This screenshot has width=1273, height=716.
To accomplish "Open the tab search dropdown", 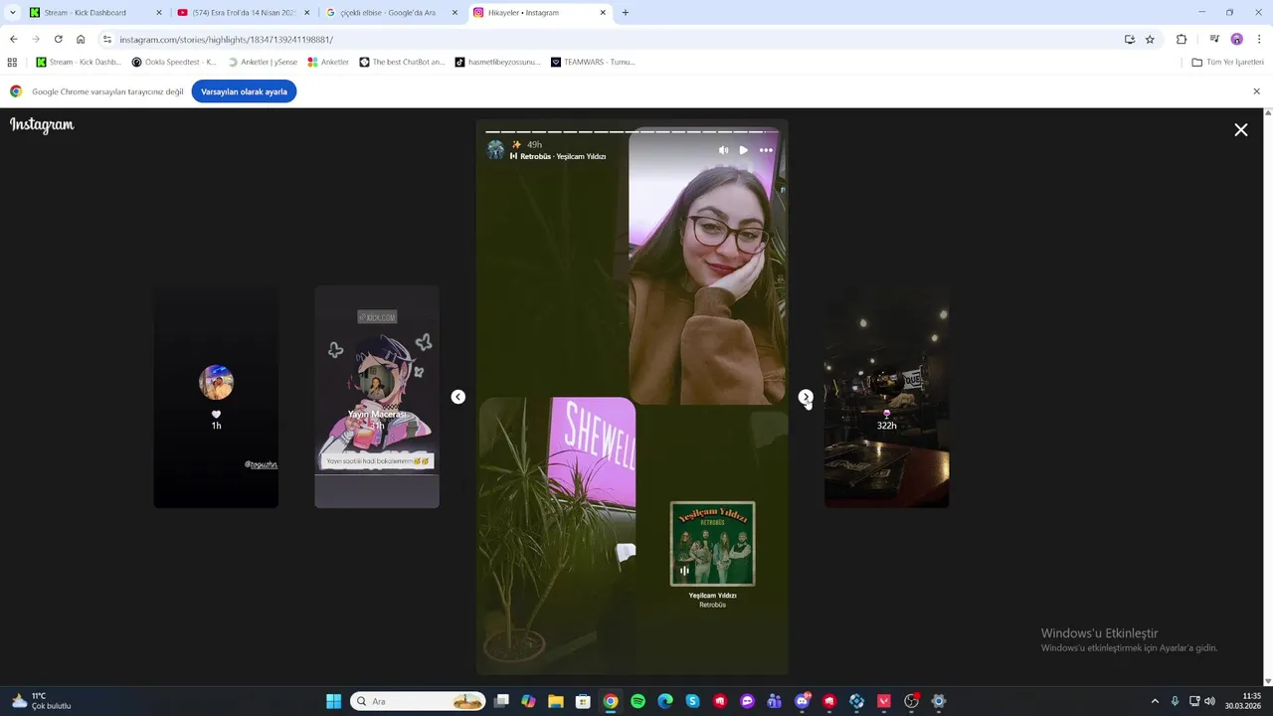I will tap(12, 13).
